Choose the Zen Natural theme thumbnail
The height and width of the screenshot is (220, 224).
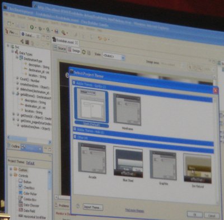tap(198, 168)
